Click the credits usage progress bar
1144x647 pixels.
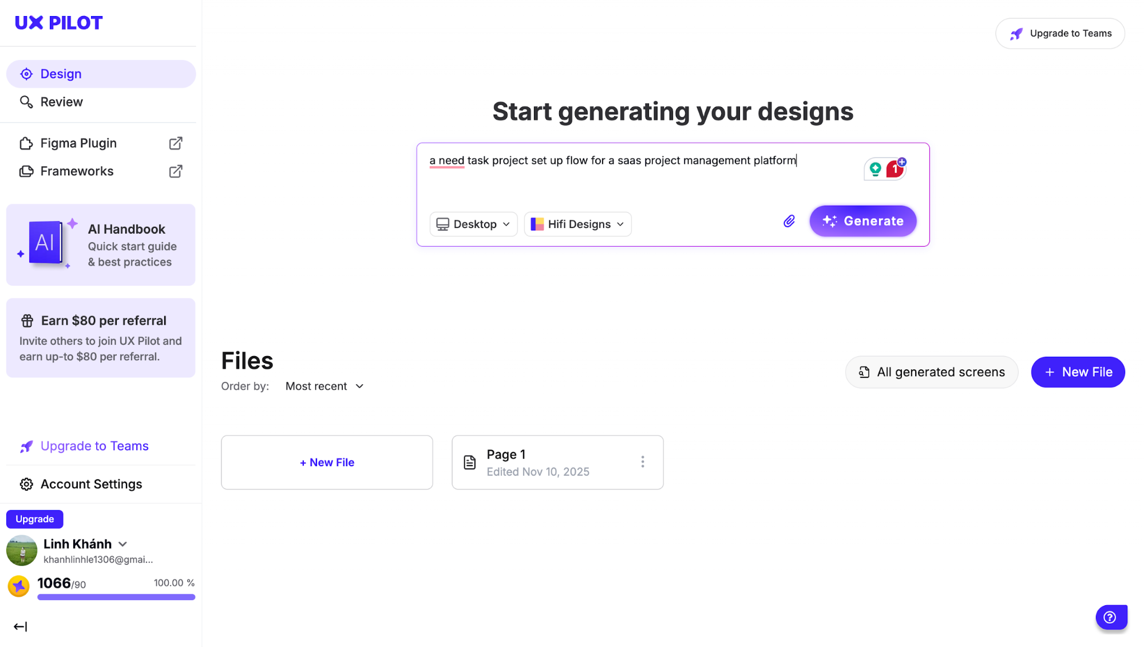[x=116, y=597]
